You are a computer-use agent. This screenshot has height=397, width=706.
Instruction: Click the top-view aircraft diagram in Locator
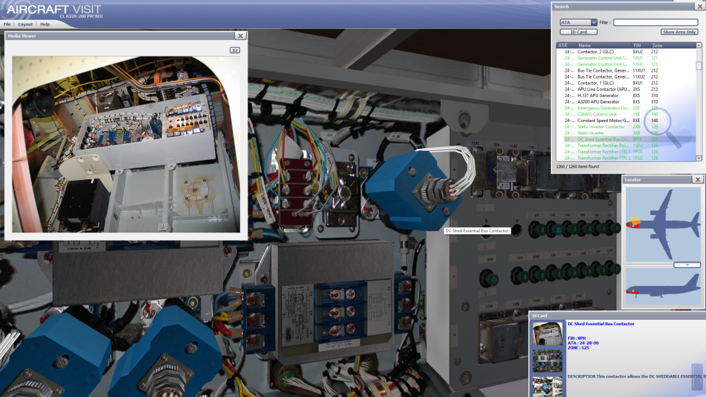[663, 224]
